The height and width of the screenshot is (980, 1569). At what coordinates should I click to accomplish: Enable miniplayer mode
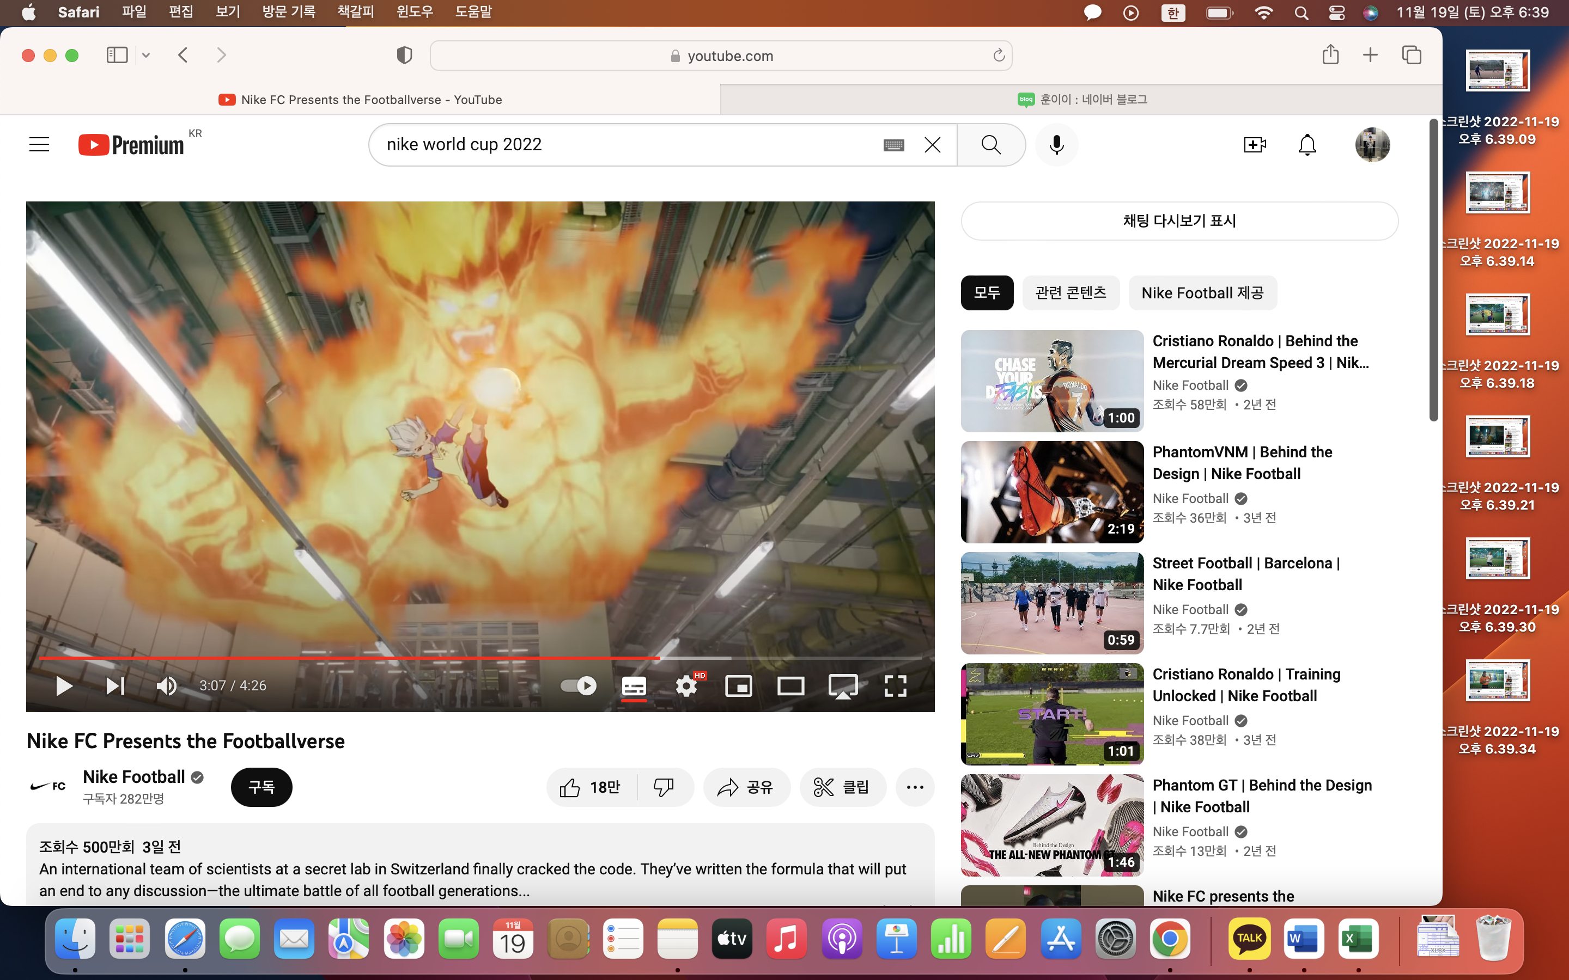pyautogui.click(x=739, y=686)
